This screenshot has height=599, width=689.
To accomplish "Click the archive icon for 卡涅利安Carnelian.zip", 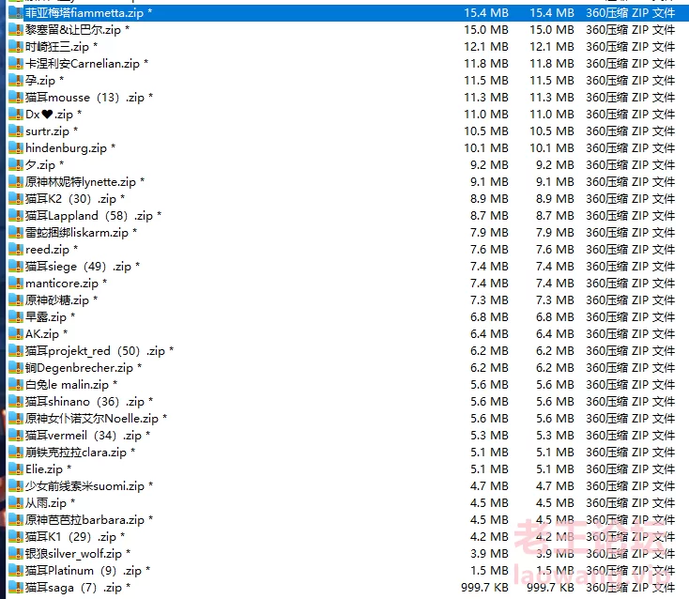I will [x=16, y=64].
